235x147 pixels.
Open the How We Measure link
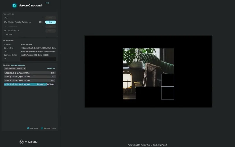[18, 65]
